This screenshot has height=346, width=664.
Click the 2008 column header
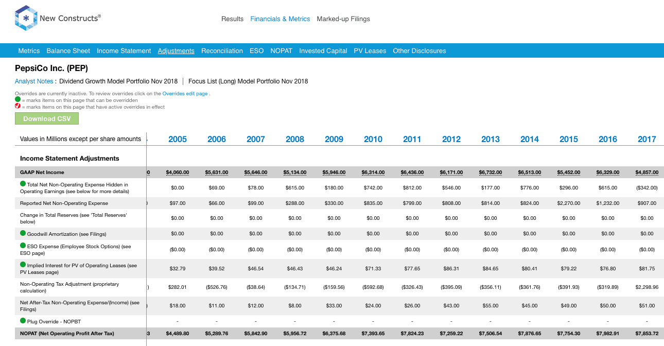(295, 139)
